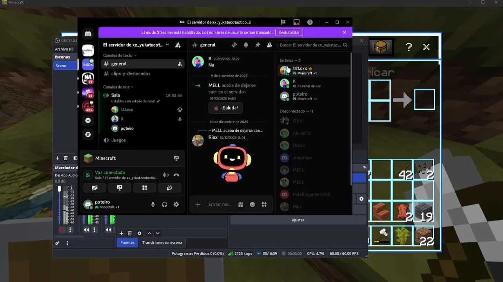
Task: Share your screen button in voice panel
Action: [120, 188]
